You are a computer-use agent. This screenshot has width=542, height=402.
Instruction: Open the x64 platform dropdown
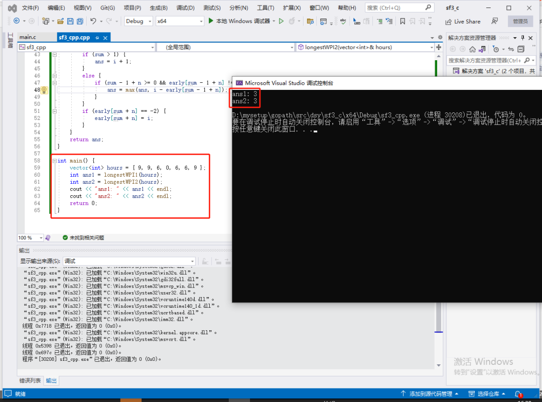(x=180, y=21)
